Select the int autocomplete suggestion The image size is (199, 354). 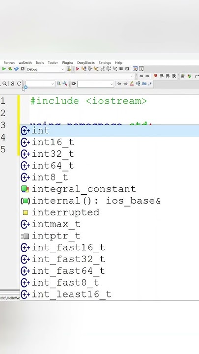[110, 131]
